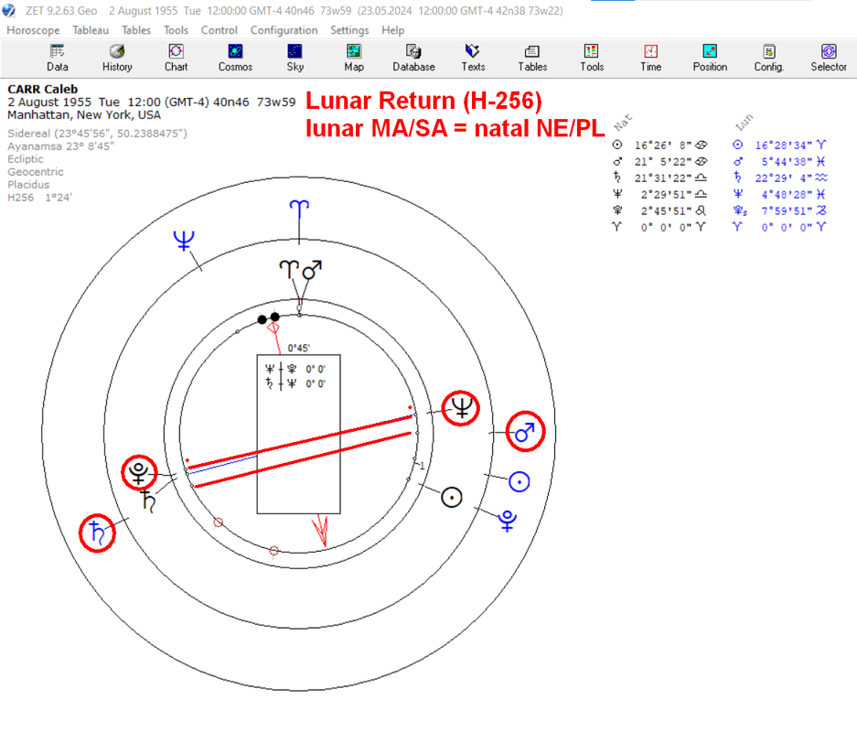This screenshot has height=732, width=857.
Task: Open the Database toolbar icon
Action: 413,58
